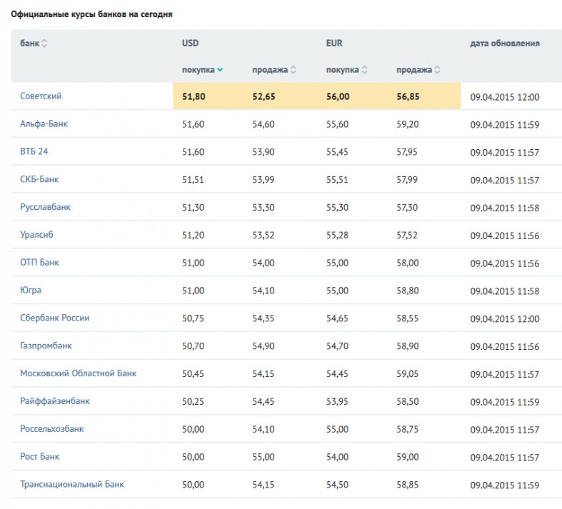Select СКБ-Банк EUR sale 57,99
Viewport: 562px width, 509px height.
(407, 179)
